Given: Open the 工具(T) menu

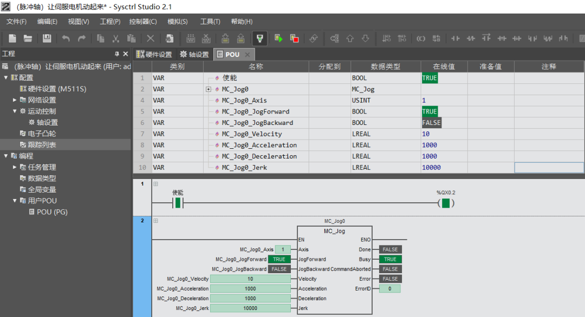Looking at the screenshot, I should tap(210, 22).
